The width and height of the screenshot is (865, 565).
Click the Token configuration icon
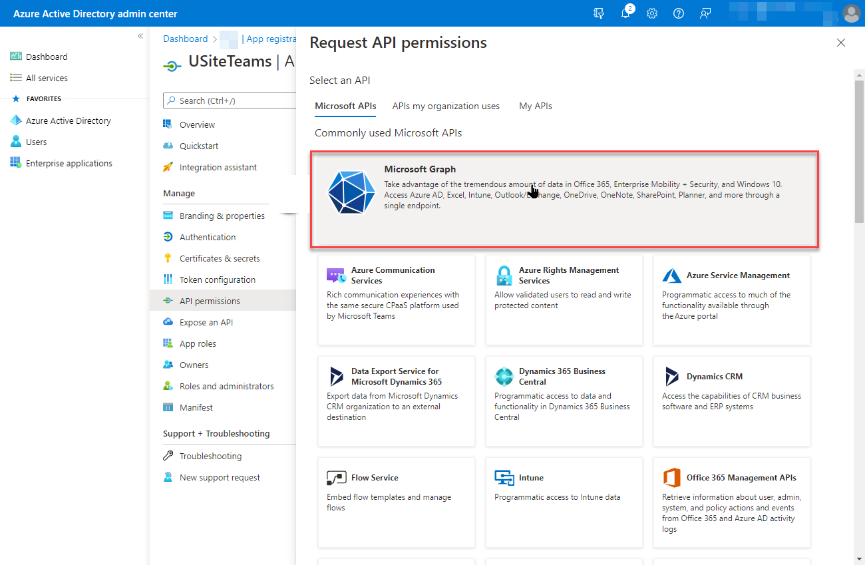[168, 280]
